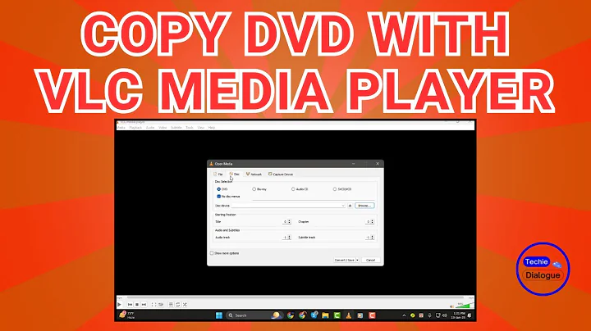The height and width of the screenshot is (331, 591).
Task: Open File Explorer from the taskbar
Action: click(x=325, y=315)
